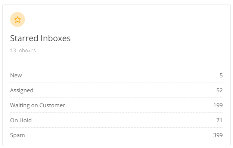233x148 pixels.
Task: Click the number 13 in the subtitle
Action: (13, 50)
